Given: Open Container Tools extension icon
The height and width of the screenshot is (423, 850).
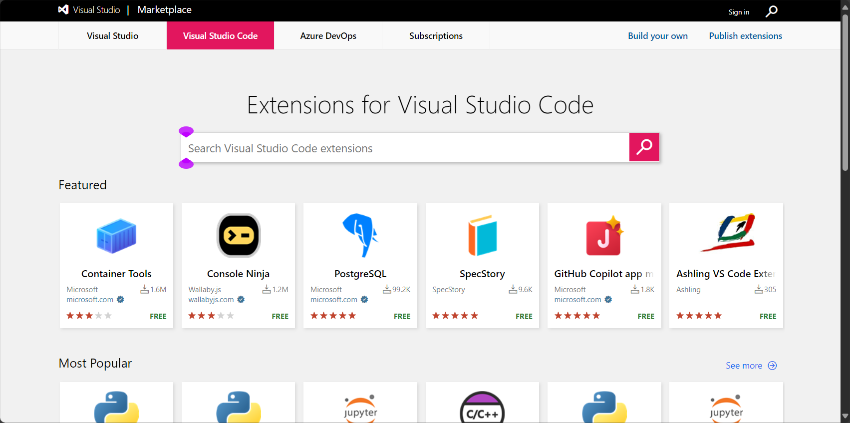Looking at the screenshot, I should (116, 236).
